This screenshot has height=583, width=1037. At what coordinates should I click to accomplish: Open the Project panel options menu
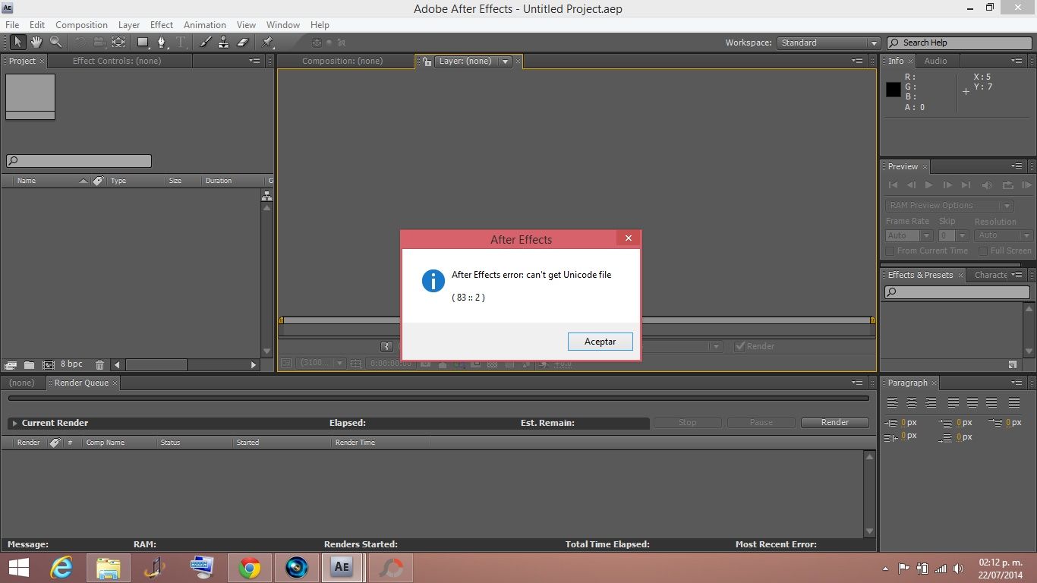point(255,61)
